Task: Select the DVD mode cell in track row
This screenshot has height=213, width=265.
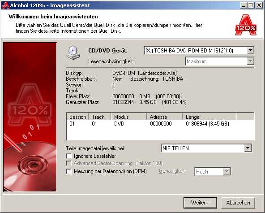Action: (119, 124)
